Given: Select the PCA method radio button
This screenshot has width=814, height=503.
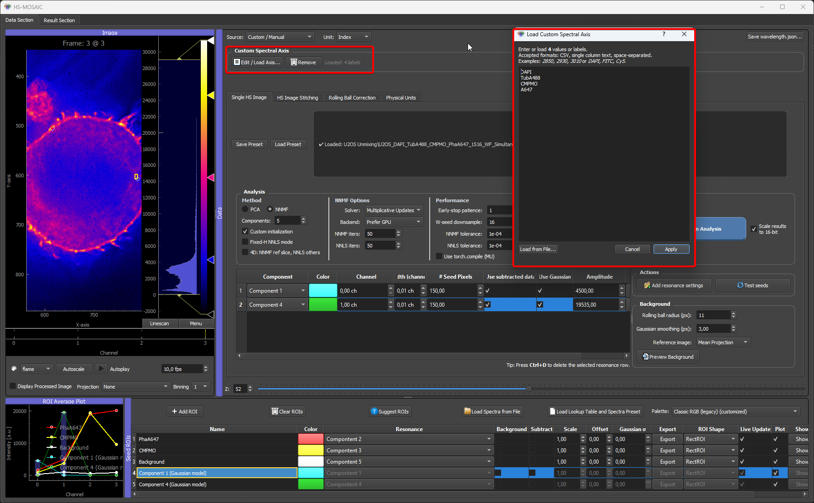Looking at the screenshot, I should 245,209.
